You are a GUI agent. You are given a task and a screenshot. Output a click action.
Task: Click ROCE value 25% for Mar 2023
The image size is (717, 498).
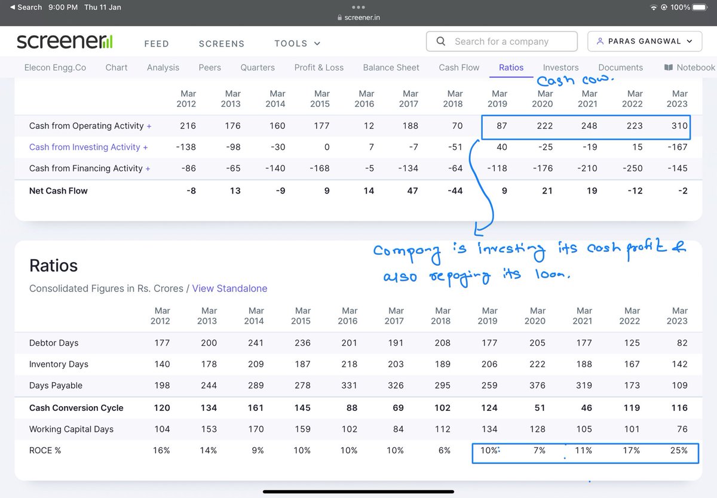679,450
